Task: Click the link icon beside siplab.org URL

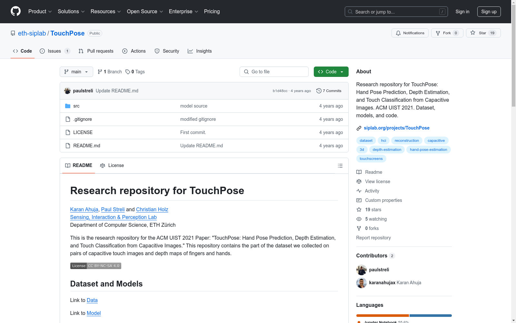Action: click(359, 128)
